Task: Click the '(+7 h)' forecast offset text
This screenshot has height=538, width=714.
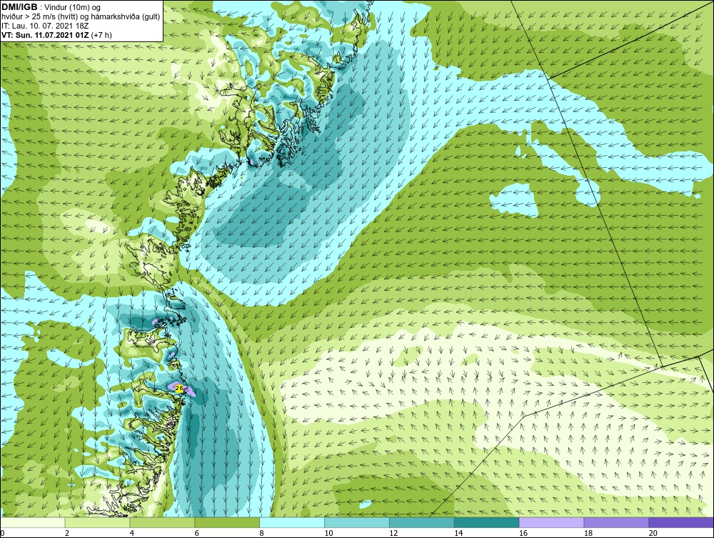Action: [x=101, y=35]
